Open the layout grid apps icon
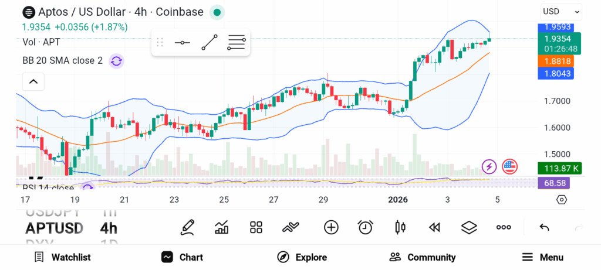 pyautogui.click(x=256, y=227)
